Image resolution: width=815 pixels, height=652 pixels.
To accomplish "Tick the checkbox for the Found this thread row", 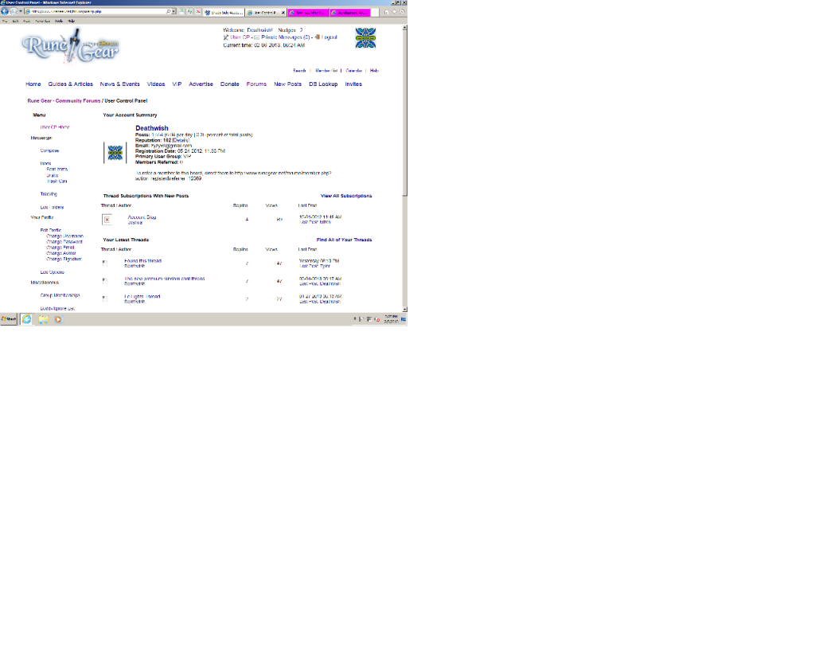I will point(105,262).
